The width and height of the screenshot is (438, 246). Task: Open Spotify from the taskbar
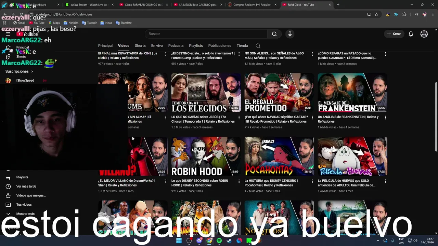(219, 241)
